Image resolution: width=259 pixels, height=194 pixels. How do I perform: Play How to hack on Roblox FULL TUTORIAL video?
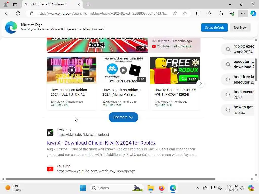click(x=71, y=70)
